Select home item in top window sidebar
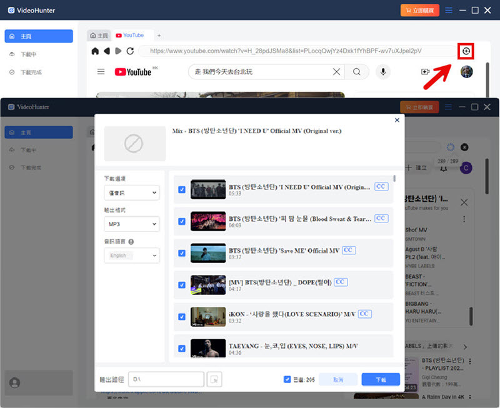500x408 pixels. click(x=39, y=36)
